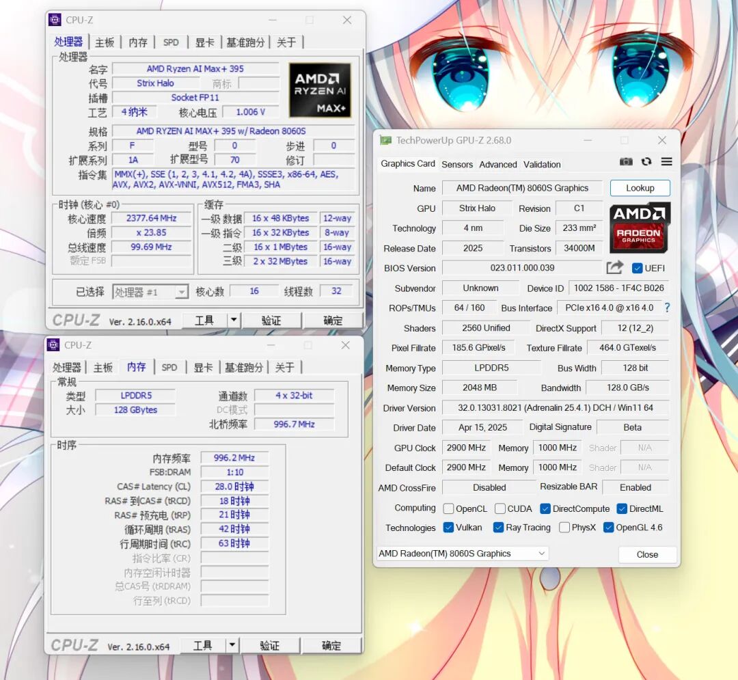
Task: Toggle OpenGL 4.6 checkbox
Action: click(609, 528)
